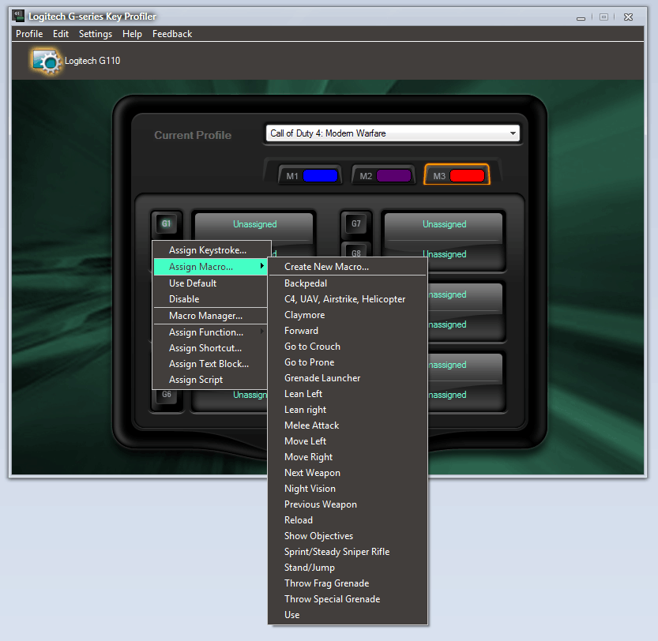
Task: Select the Melee Attack macro
Action: pos(348,425)
